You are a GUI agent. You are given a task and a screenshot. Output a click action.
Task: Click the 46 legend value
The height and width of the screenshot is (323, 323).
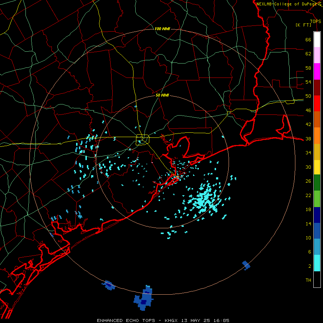coord(308,111)
